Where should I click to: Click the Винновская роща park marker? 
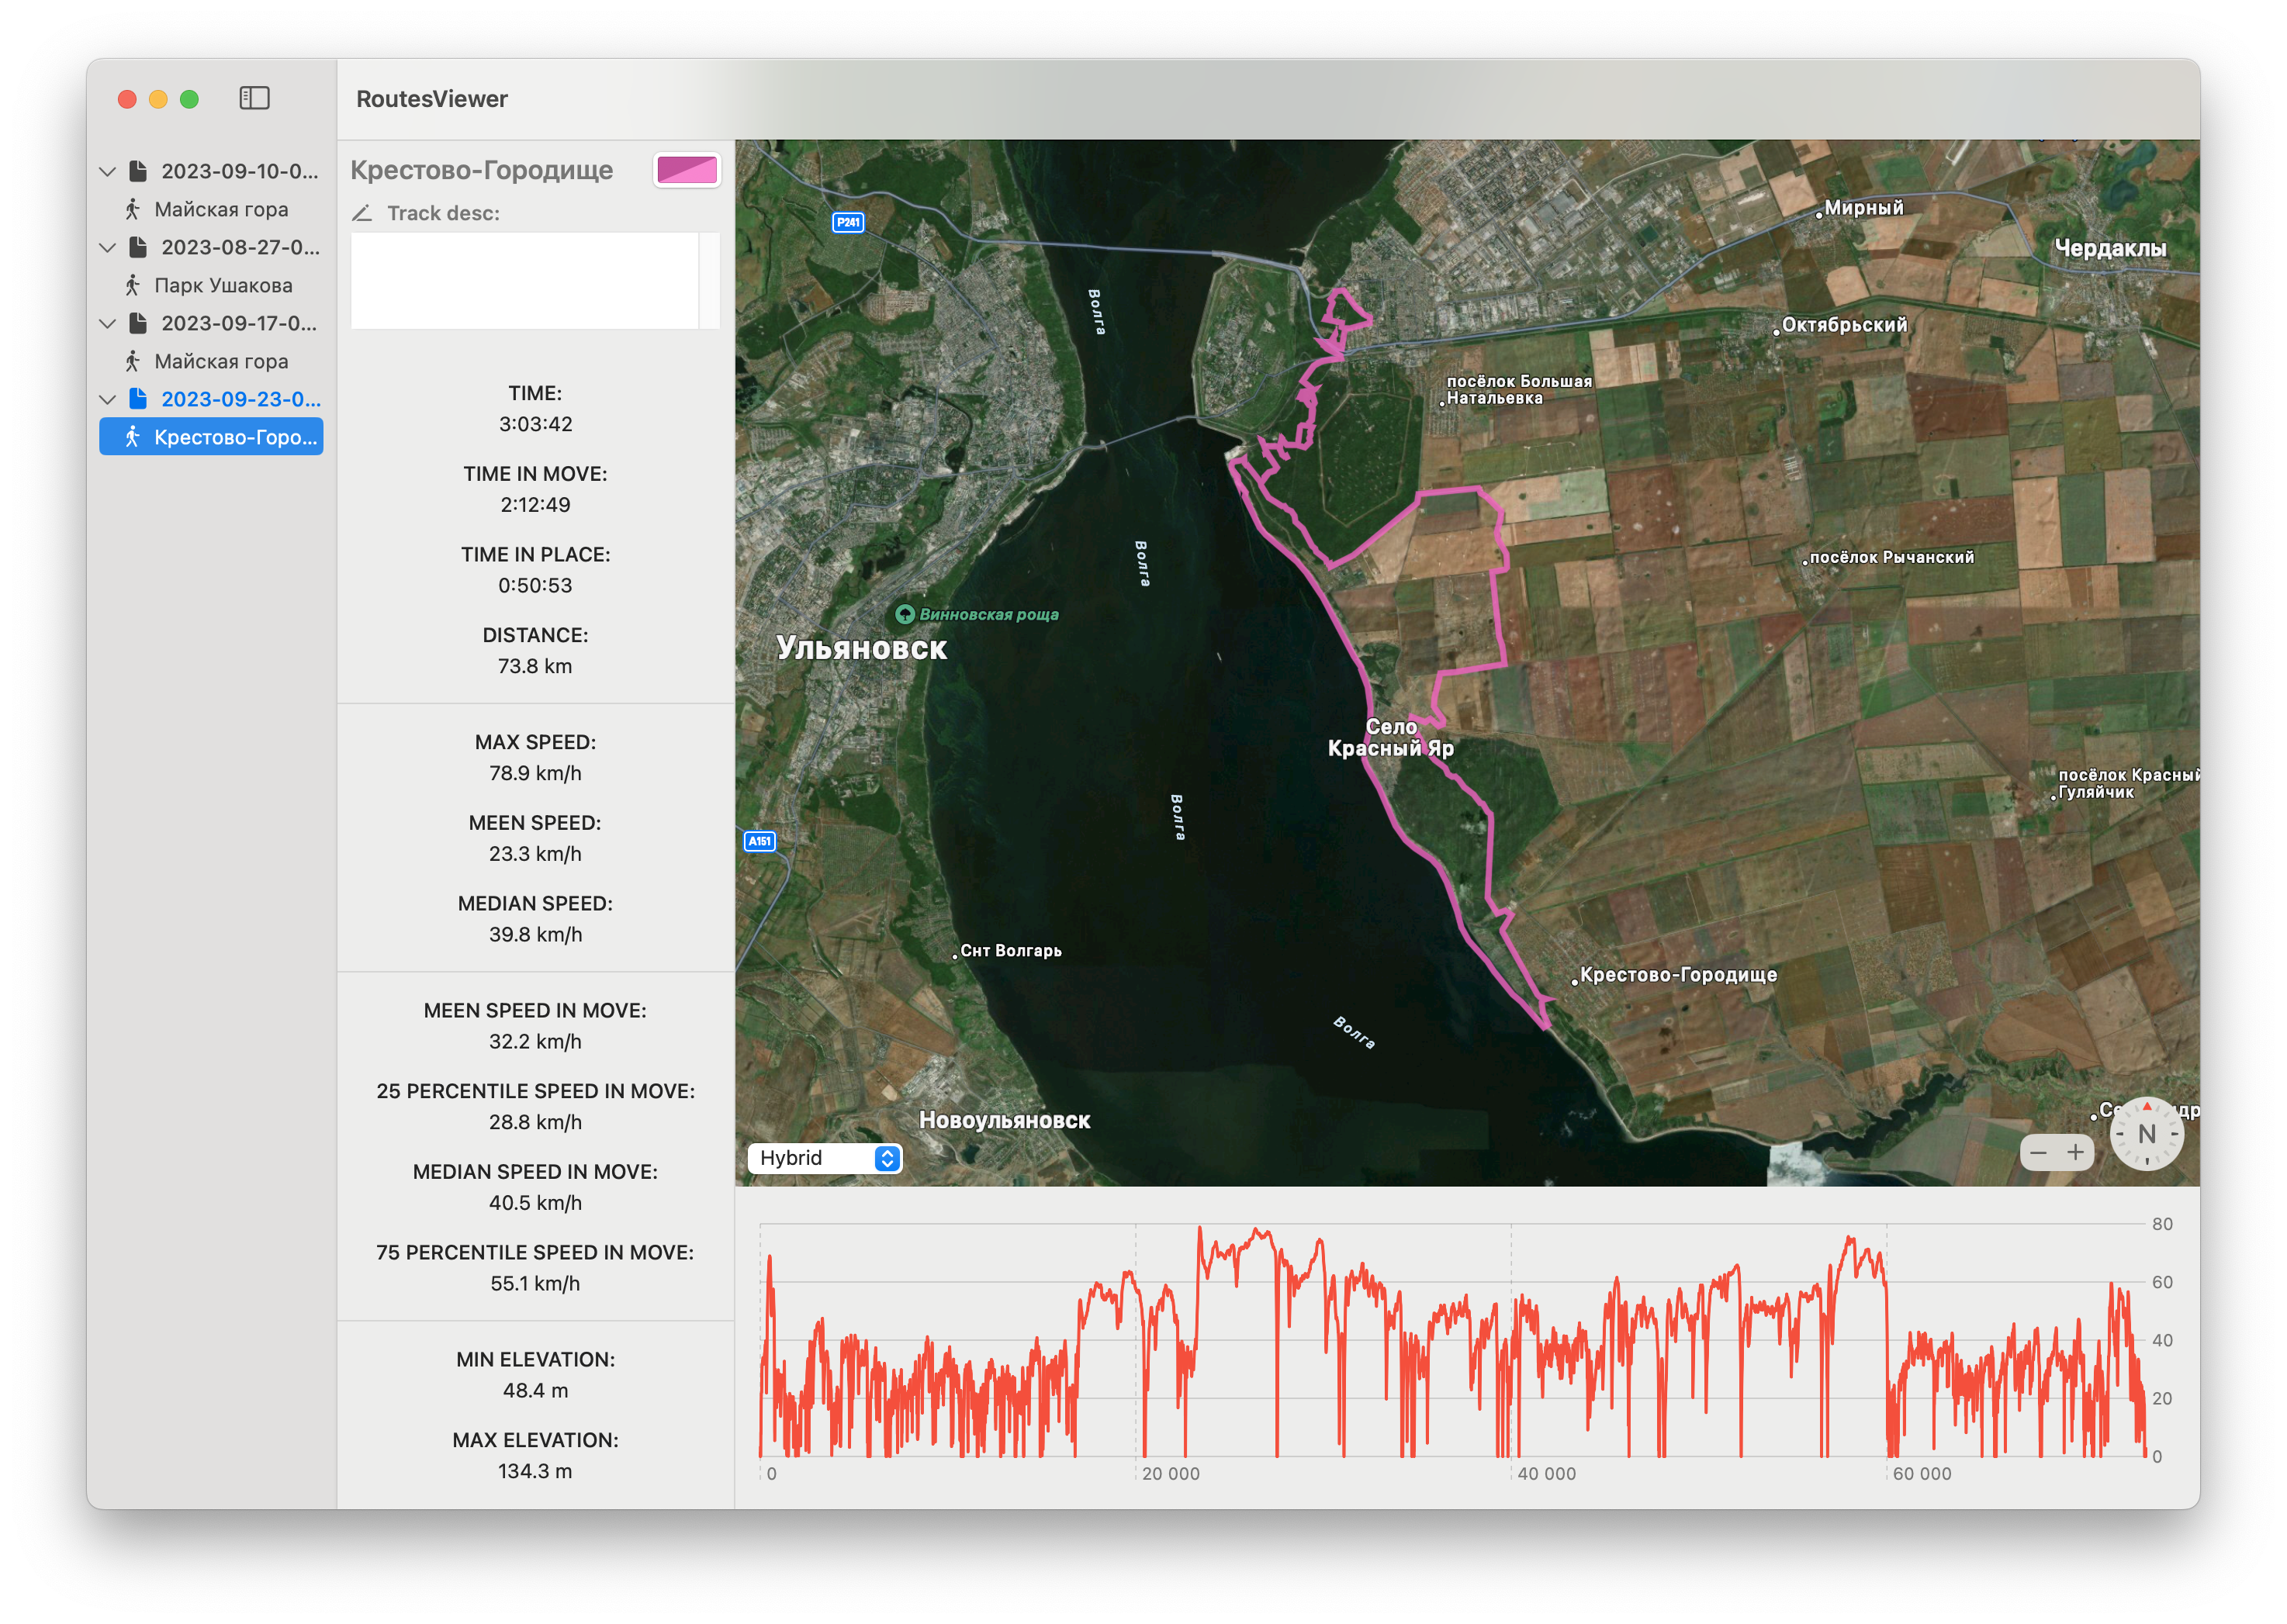coord(905,614)
